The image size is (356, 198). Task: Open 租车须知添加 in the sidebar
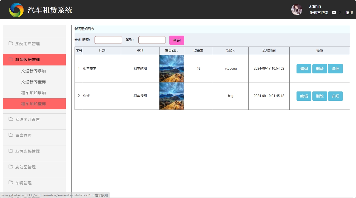tap(34, 93)
